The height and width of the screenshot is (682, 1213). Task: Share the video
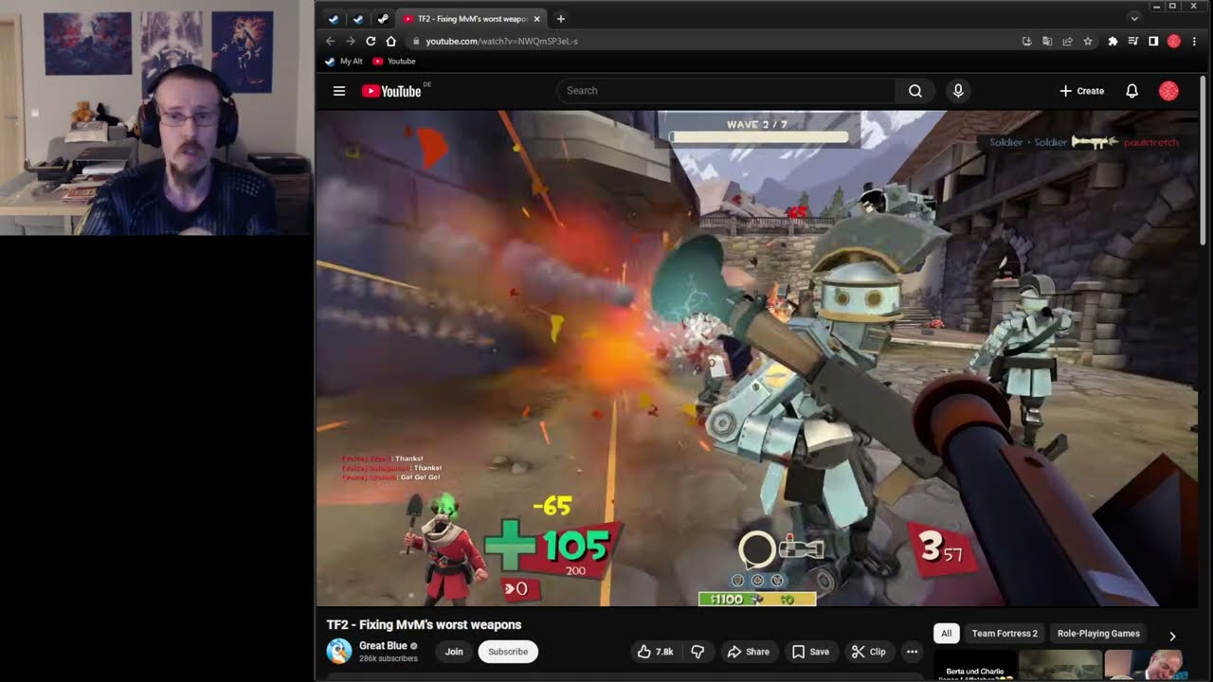[x=748, y=652]
